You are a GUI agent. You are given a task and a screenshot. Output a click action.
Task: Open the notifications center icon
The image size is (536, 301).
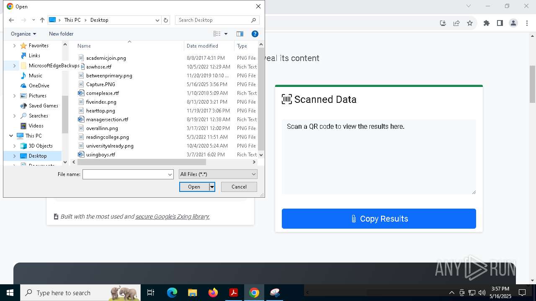pos(522,293)
